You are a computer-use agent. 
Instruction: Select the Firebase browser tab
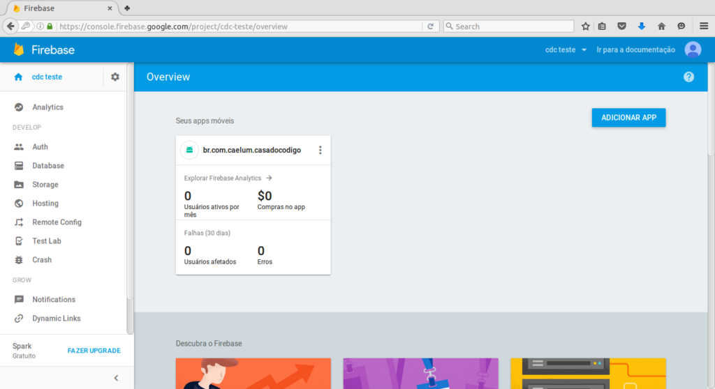pos(61,8)
